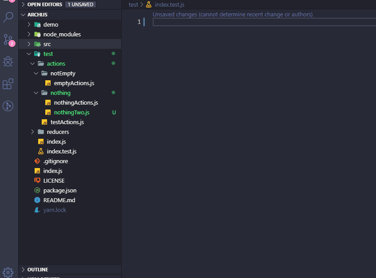Image resolution: width=376 pixels, height=278 pixels.
Task: Click the flask icon of index.test.js in tree
Action: tap(41, 151)
